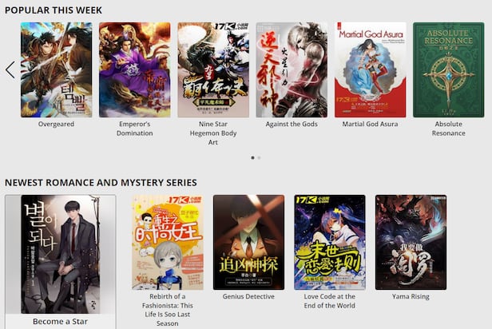The height and width of the screenshot is (329, 492).
Task: Click the Absolute Resonance title link
Action: pos(448,129)
